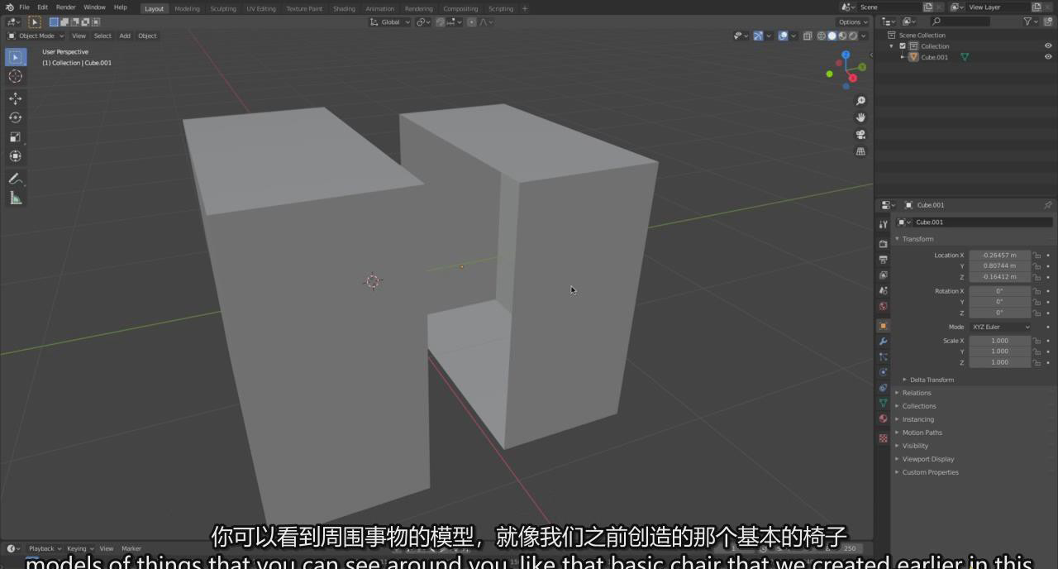Select the Rotate tool
Image resolution: width=1058 pixels, height=569 pixels.
click(x=15, y=117)
